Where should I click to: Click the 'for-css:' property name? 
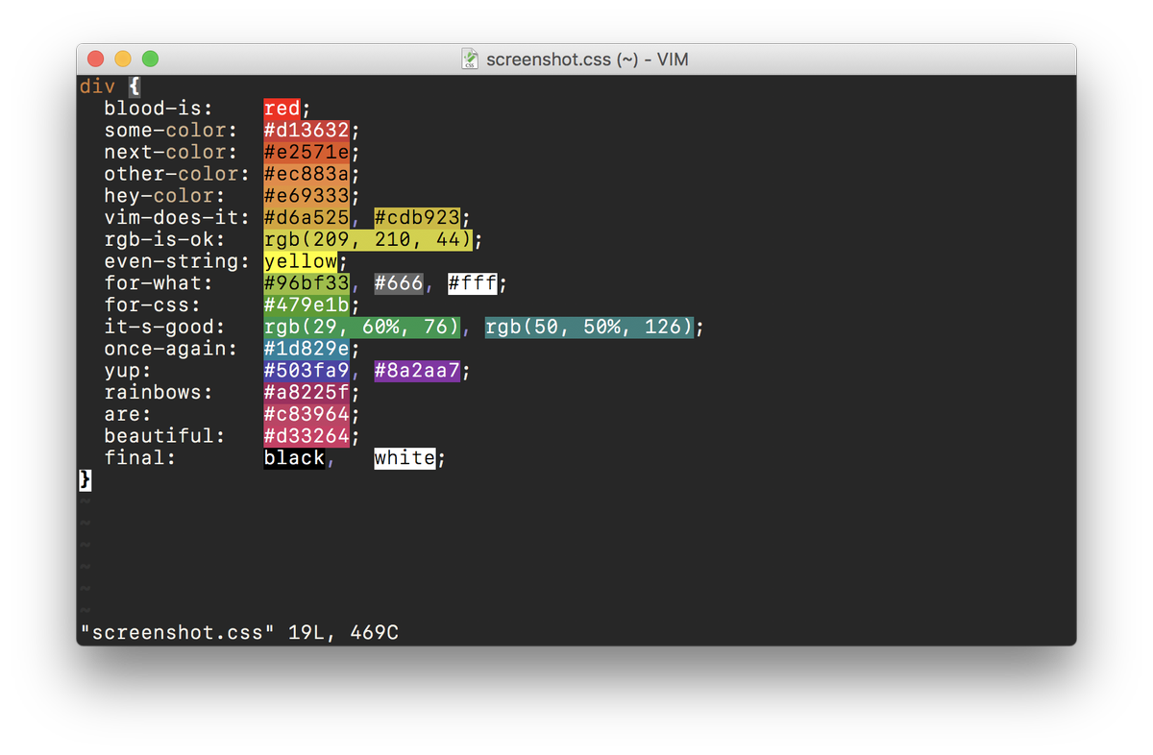tap(153, 305)
